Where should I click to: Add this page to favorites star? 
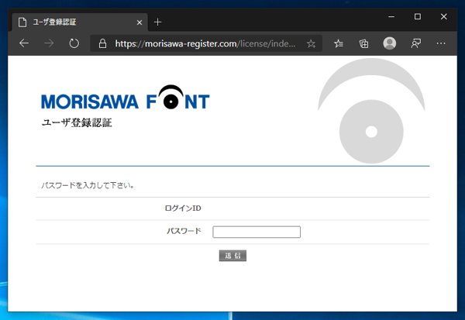pos(311,43)
